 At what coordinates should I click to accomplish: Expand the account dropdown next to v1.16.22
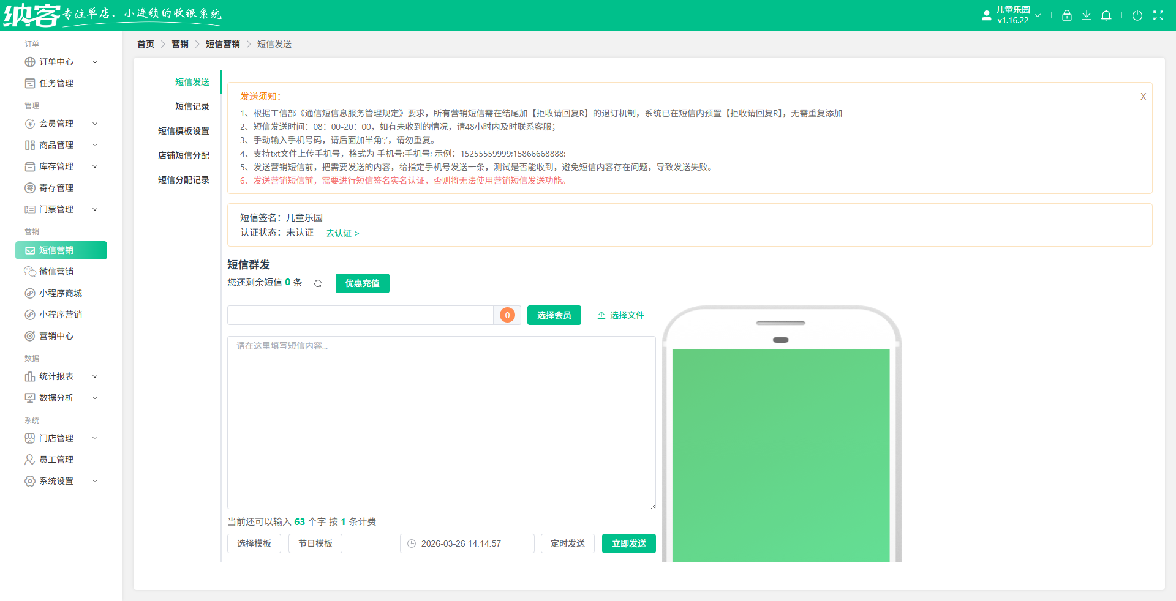point(1038,17)
